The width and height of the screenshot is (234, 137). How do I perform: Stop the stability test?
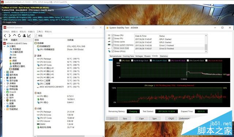(125, 118)
